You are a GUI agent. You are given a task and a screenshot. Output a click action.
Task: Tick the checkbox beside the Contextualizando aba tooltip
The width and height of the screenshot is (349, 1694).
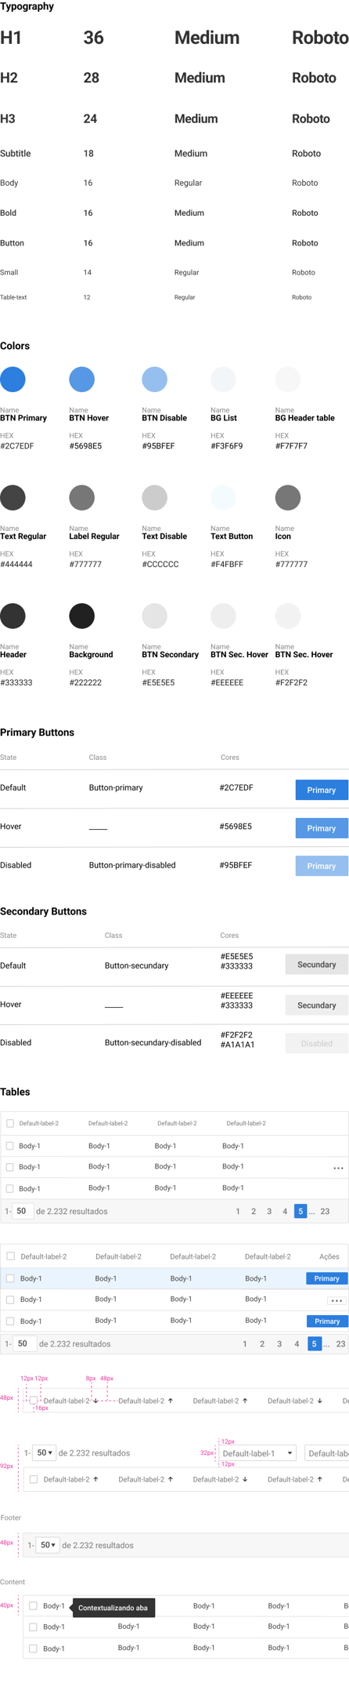pos(33,1605)
